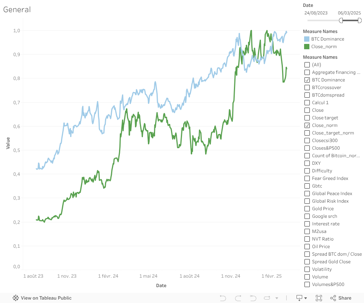Select the blue BTC Dominance legend swatch
The image size is (364, 303).
(307, 39)
